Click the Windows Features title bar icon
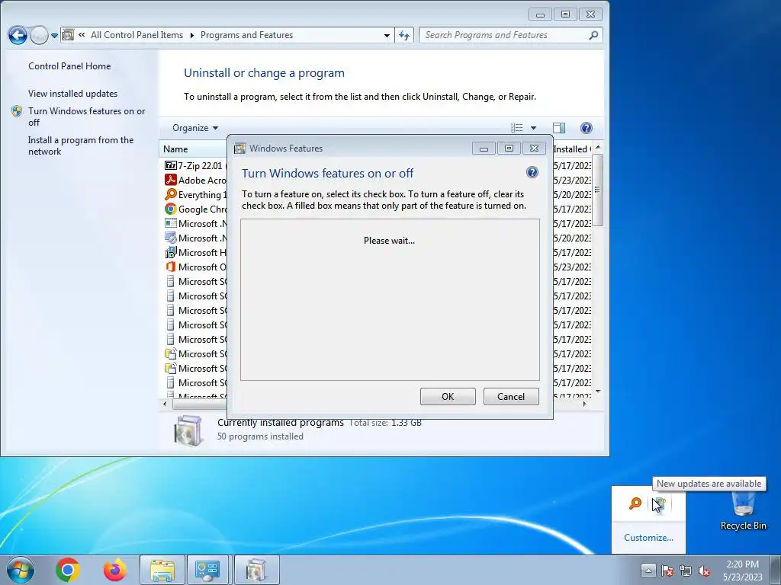Screen dimensions: 781x585 coord(240,149)
